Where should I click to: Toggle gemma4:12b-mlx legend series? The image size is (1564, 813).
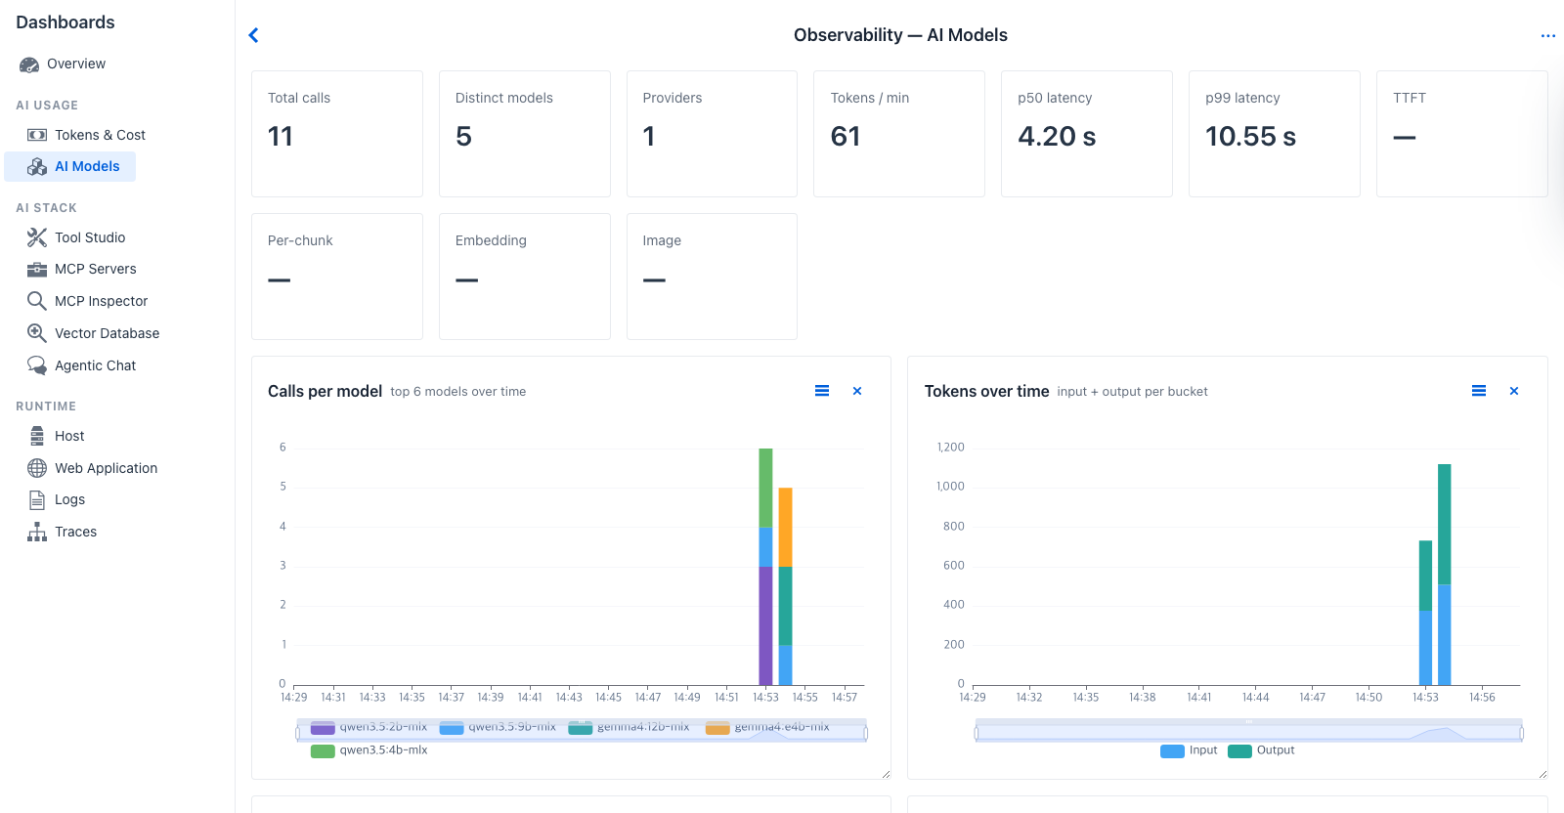[630, 727]
